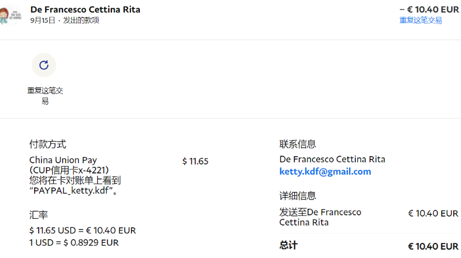Click the De Francesco profile avatar
Screen dimensions: 461x258
pos(11,13)
